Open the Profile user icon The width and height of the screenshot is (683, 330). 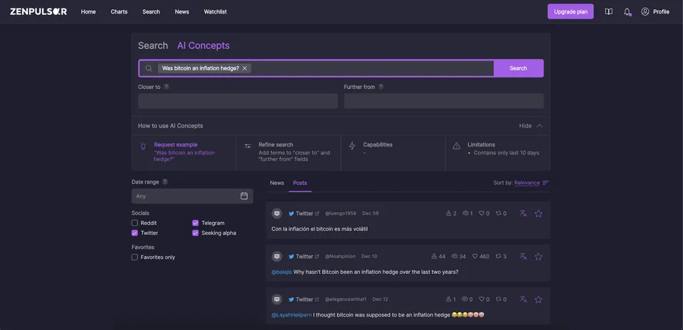645,12
